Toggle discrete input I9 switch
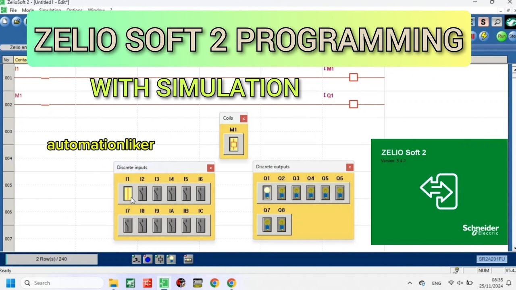Viewport: 516px width, 290px height. coord(157,226)
